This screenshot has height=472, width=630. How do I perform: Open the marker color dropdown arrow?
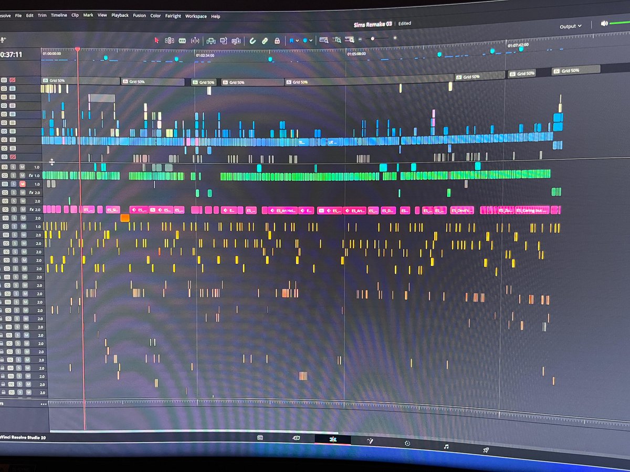311,40
